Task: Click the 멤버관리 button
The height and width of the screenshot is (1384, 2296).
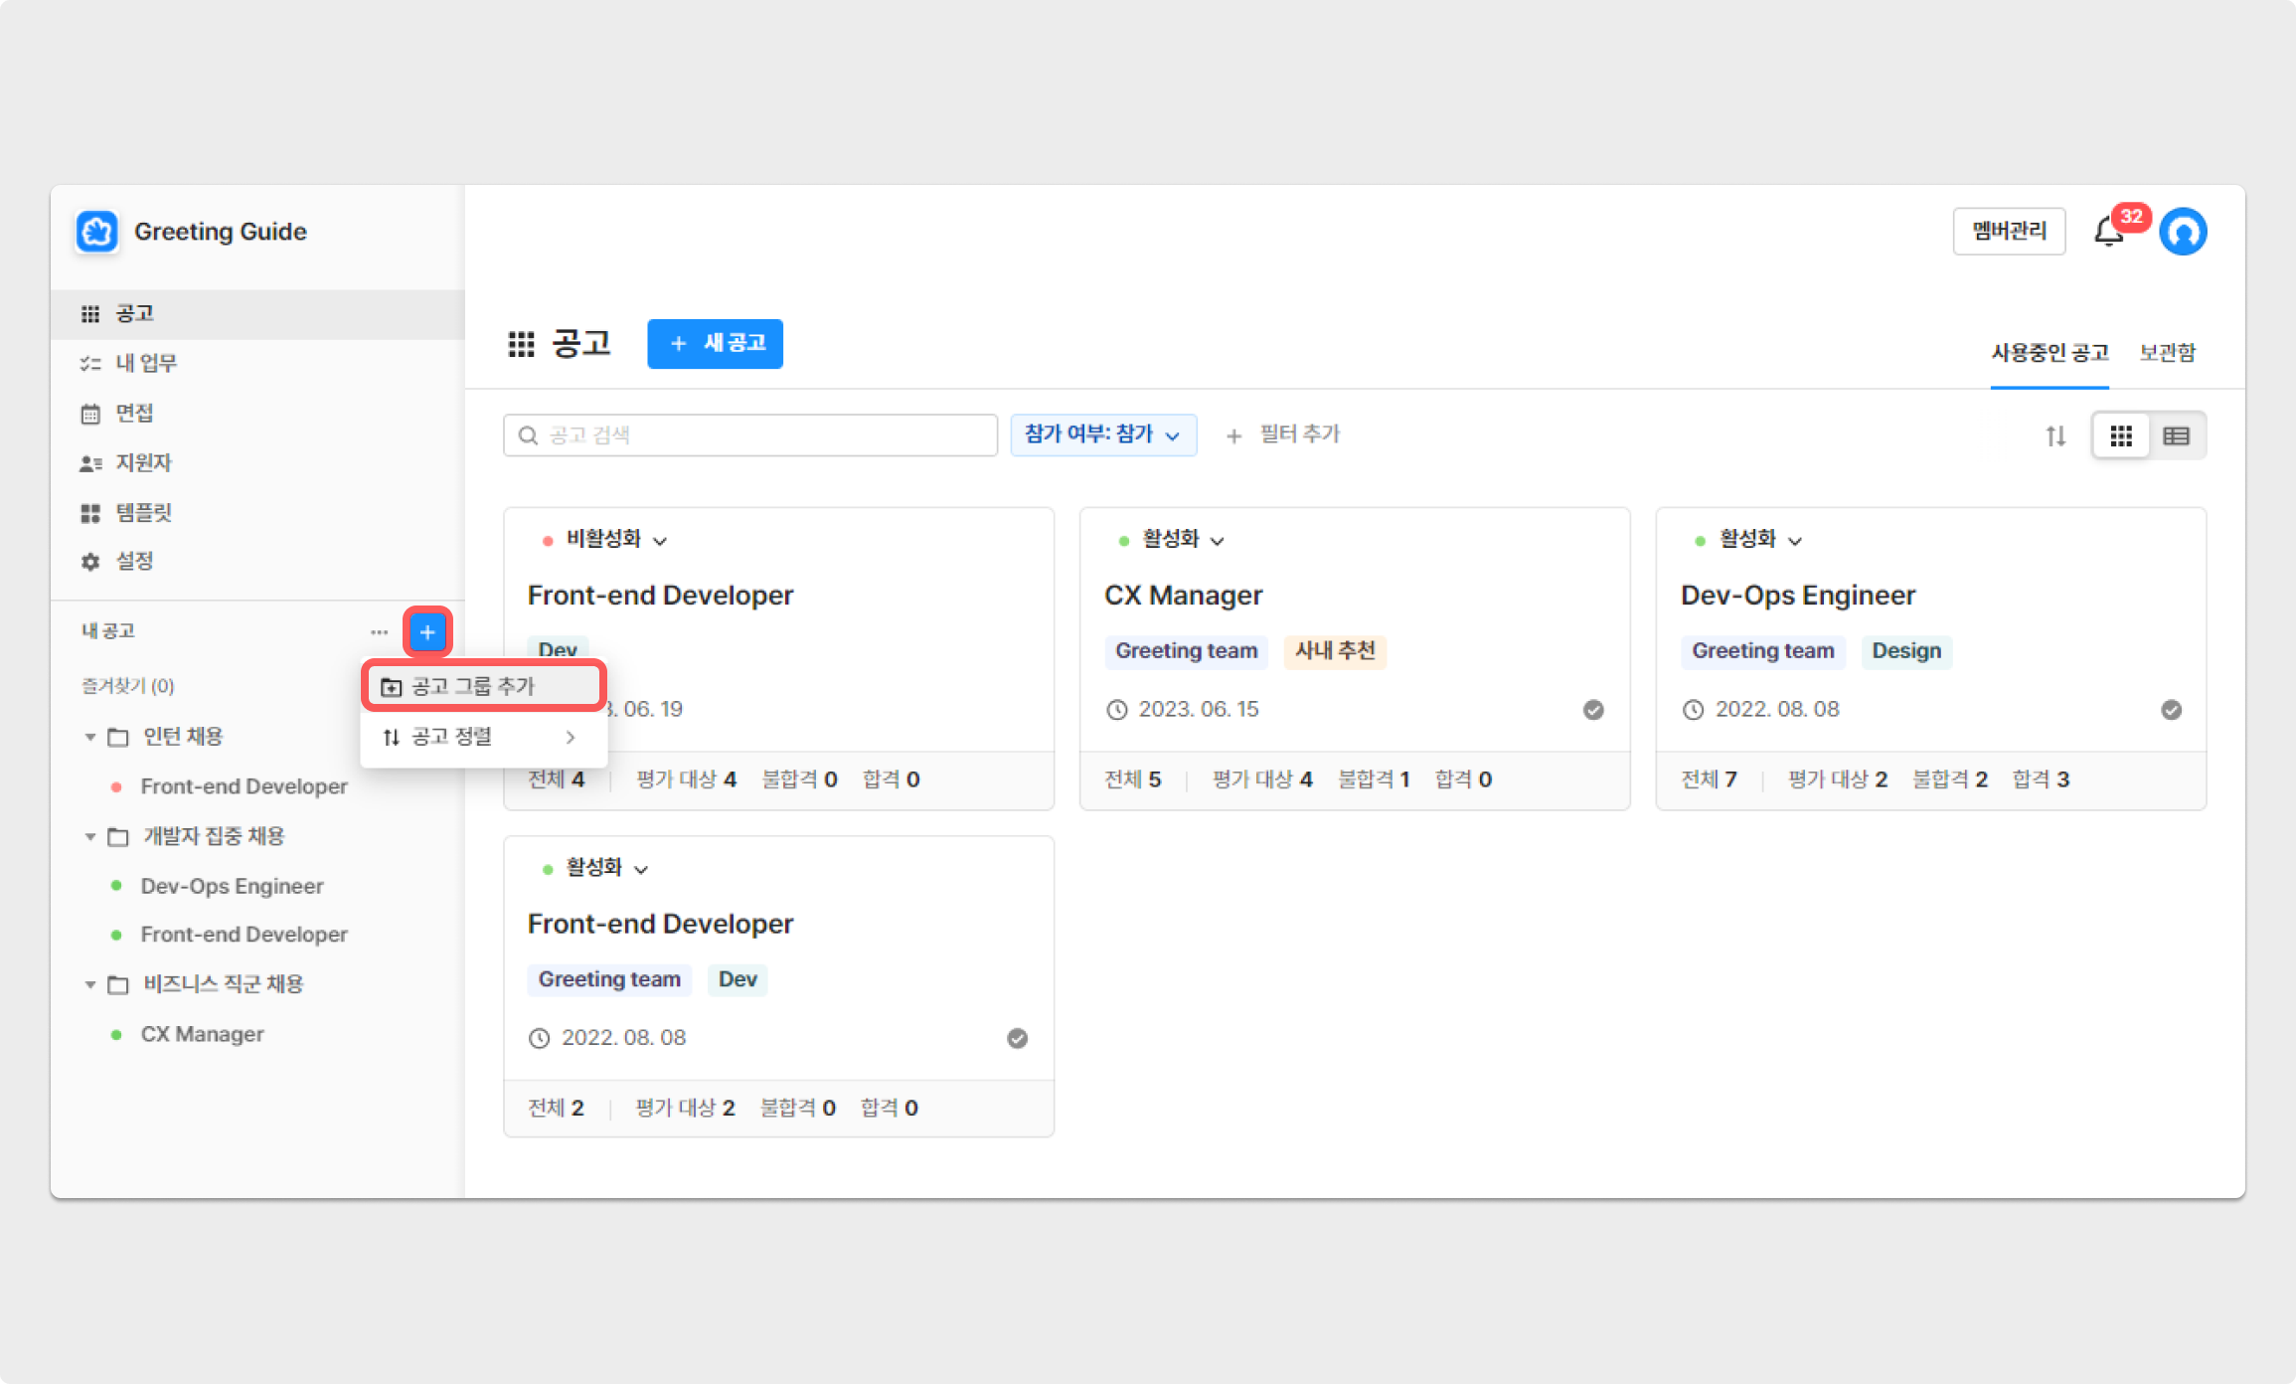Action: [x=2009, y=232]
